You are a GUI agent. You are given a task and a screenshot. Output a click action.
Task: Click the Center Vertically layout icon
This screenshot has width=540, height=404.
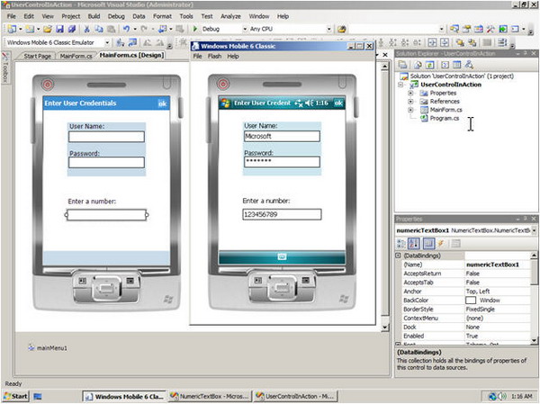pyautogui.click(x=445, y=42)
